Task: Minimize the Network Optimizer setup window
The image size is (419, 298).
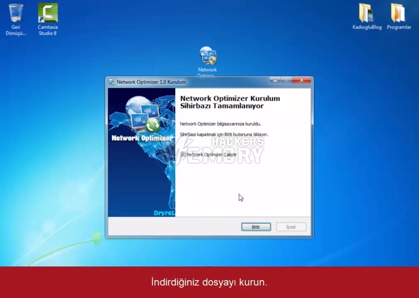Action: 275,80
